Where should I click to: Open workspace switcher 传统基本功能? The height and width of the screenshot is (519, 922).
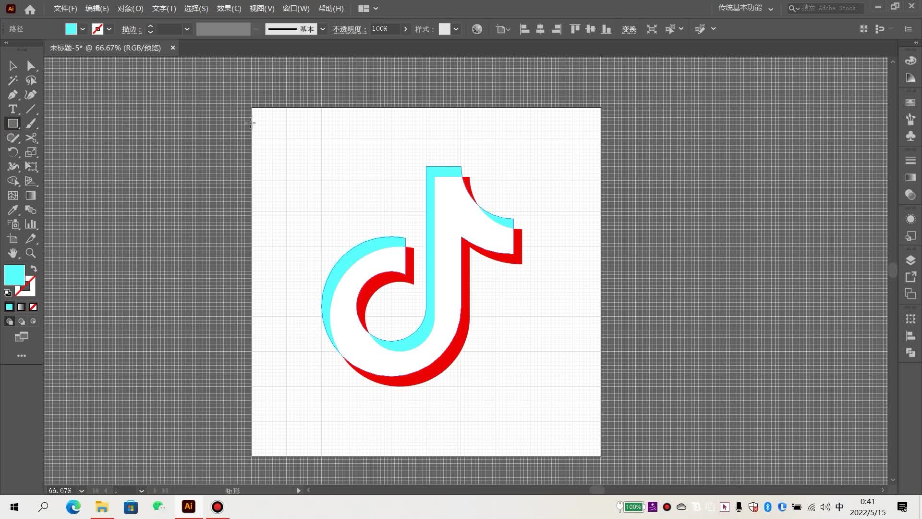[x=745, y=8]
